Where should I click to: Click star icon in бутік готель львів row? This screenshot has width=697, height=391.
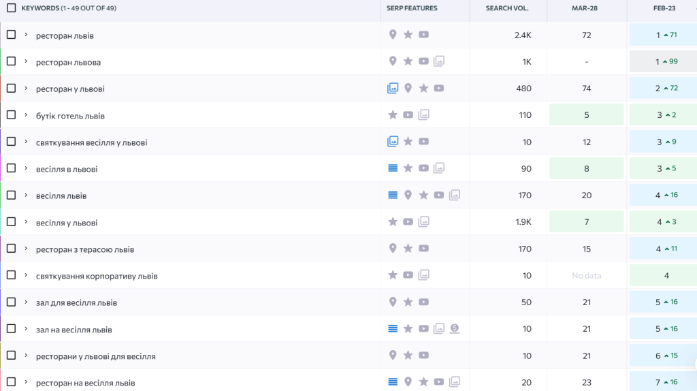393,114
